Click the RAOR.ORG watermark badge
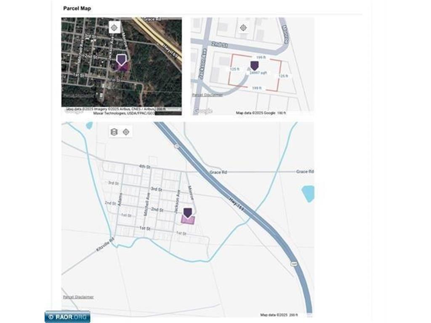 coord(67,317)
